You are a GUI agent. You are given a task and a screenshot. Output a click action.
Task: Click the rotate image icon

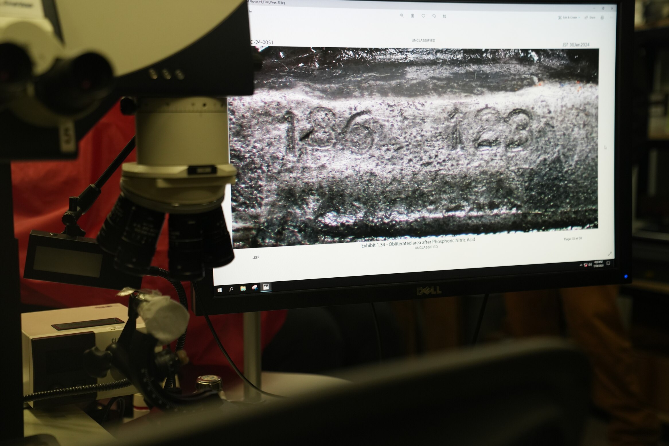coord(434,16)
